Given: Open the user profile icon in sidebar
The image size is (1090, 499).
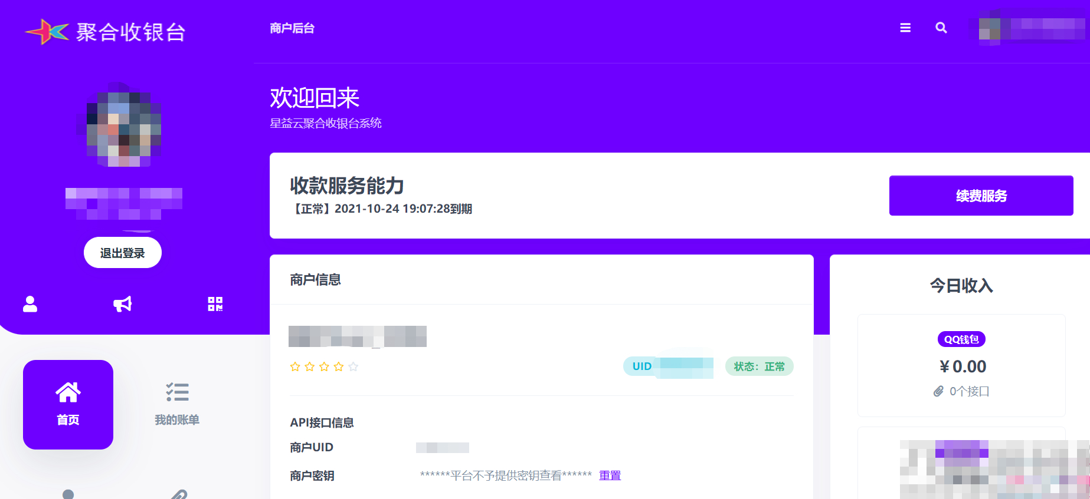Looking at the screenshot, I should pos(30,304).
